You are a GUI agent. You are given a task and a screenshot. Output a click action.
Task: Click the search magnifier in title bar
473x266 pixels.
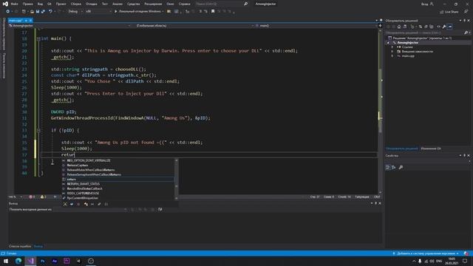pos(246,4)
